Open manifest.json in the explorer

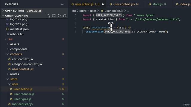point(19,29)
